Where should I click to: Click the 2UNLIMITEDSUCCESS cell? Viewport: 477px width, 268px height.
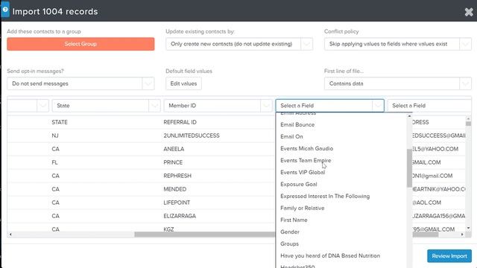192,135
